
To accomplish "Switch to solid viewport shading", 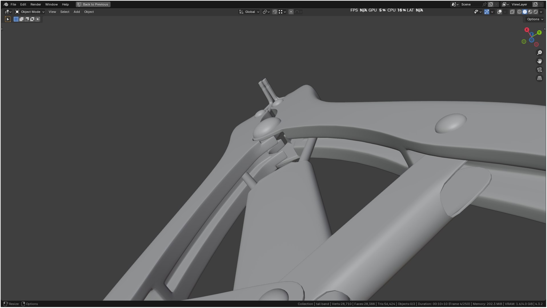I will (x=525, y=12).
